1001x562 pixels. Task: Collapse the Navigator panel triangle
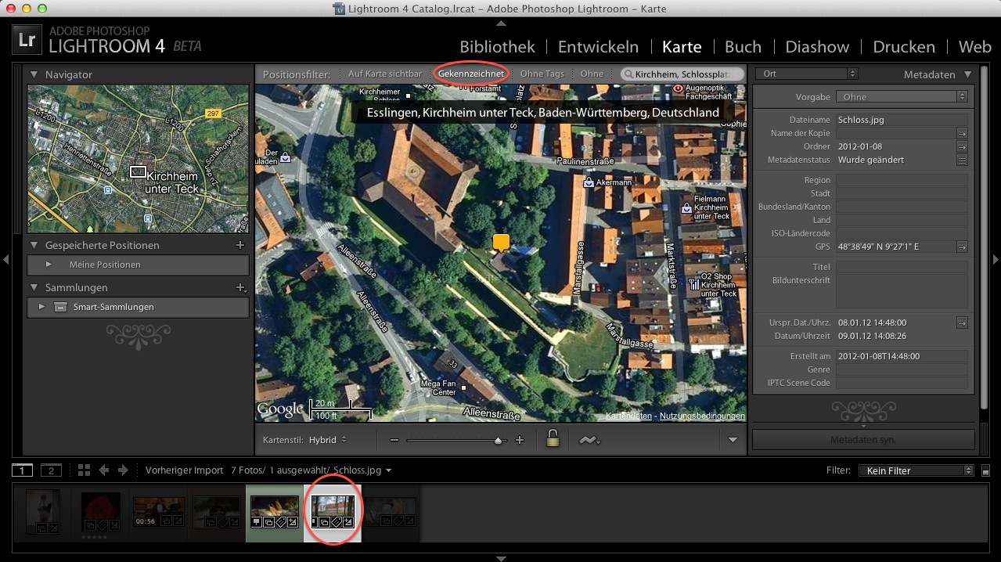click(34, 75)
